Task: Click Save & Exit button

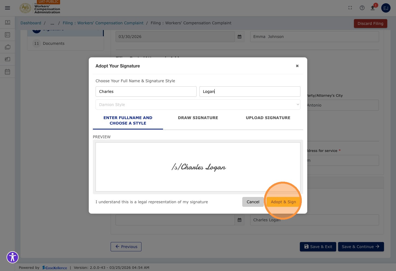Action: (x=318, y=247)
